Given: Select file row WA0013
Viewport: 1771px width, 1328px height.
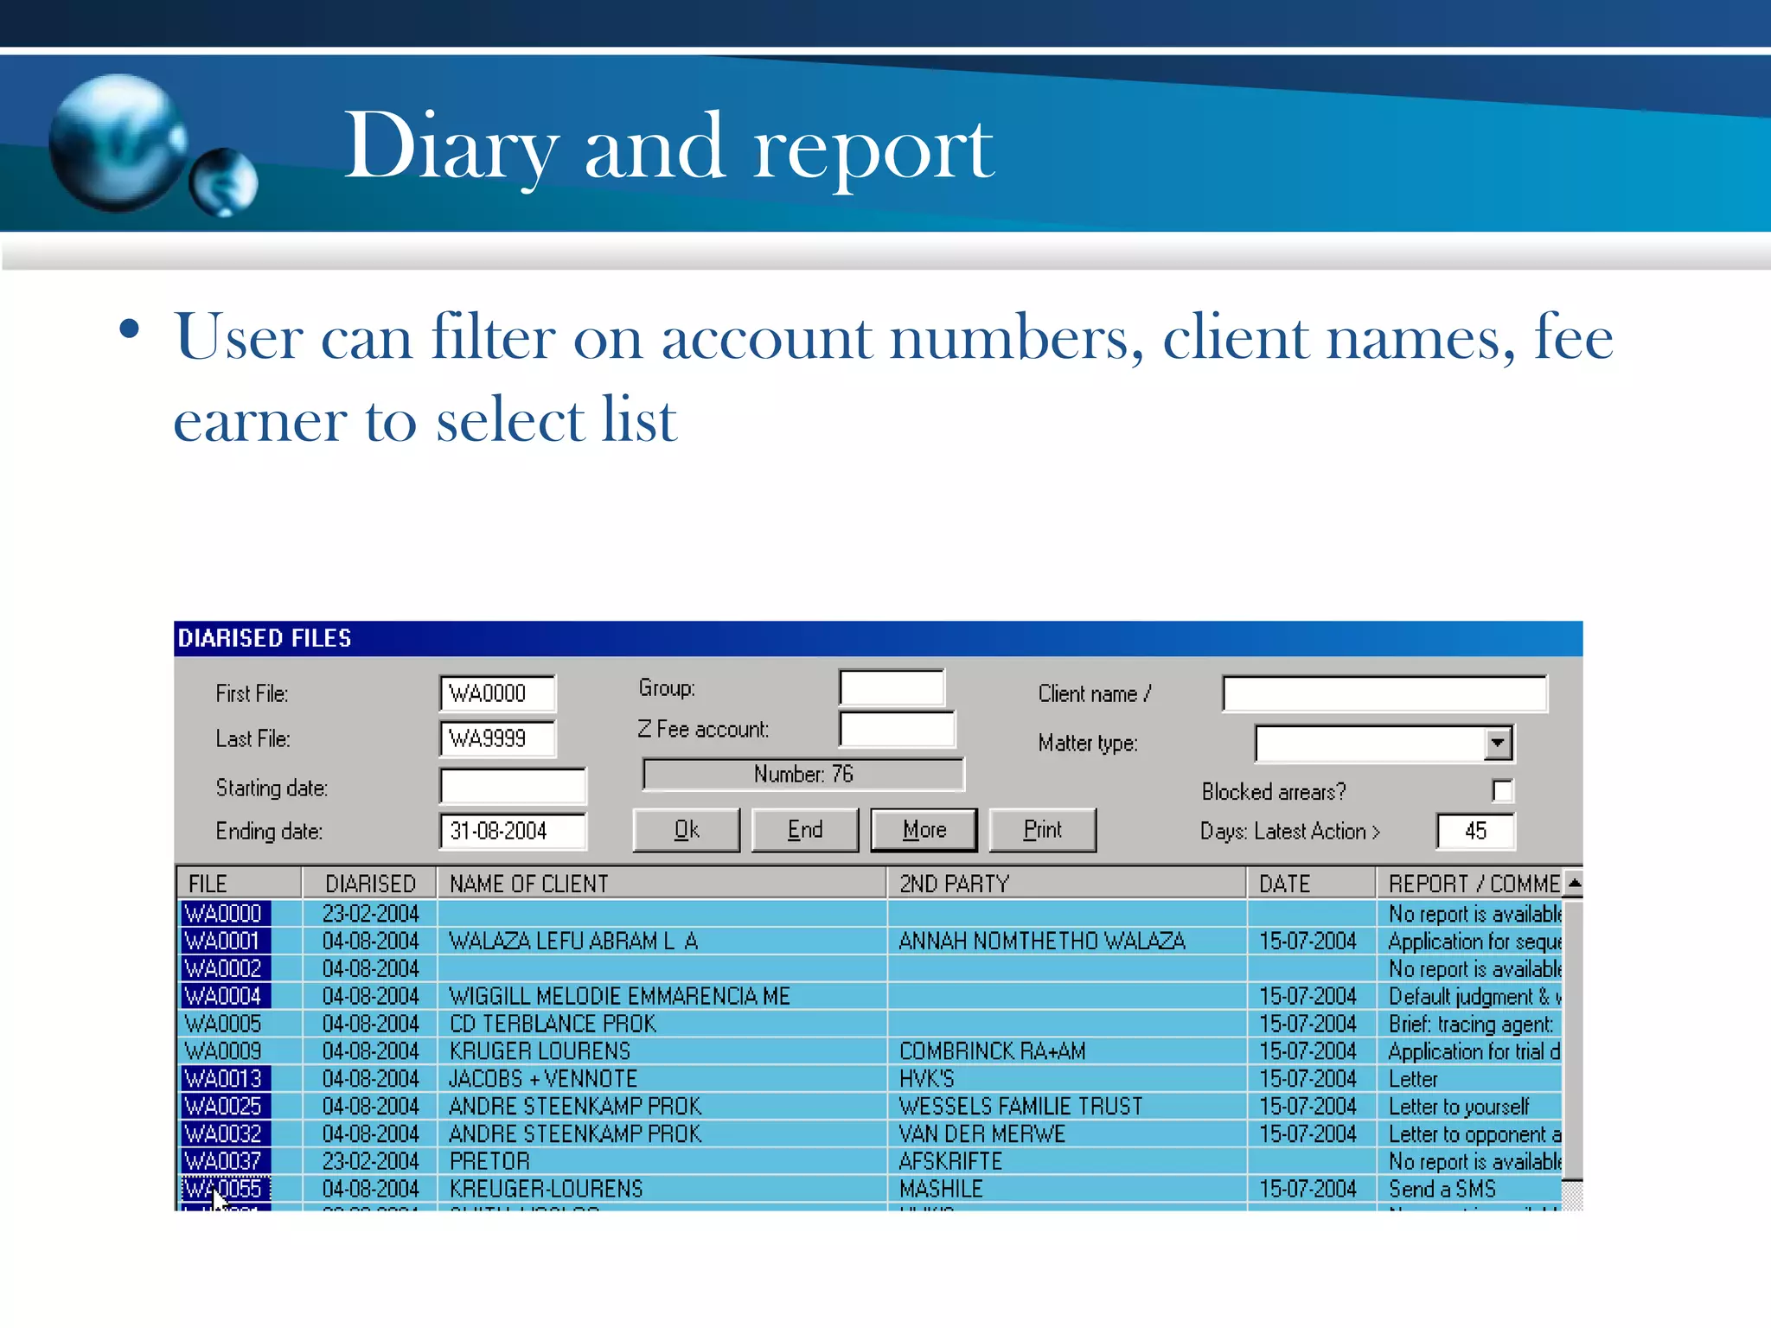Looking at the screenshot, I should (x=224, y=1079).
